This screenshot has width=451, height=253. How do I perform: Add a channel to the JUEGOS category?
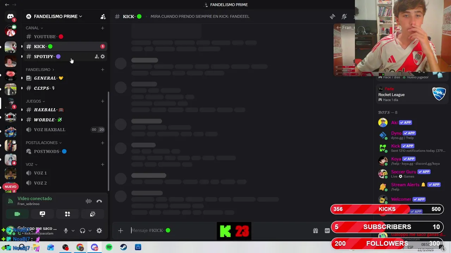click(103, 101)
